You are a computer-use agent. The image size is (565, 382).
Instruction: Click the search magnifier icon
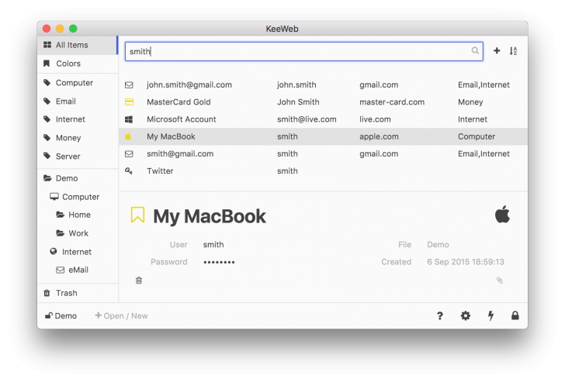[x=475, y=50]
